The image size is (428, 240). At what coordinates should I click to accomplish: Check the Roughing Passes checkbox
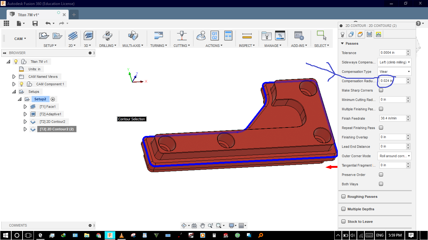click(343, 197)
